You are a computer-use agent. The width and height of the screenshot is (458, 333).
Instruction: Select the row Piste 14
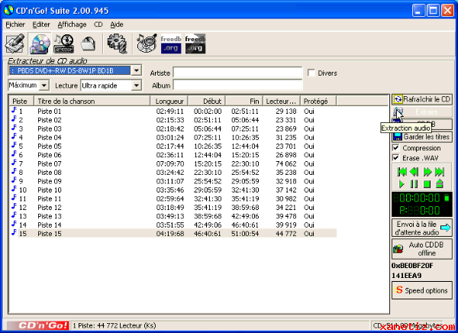pos(173,225)
